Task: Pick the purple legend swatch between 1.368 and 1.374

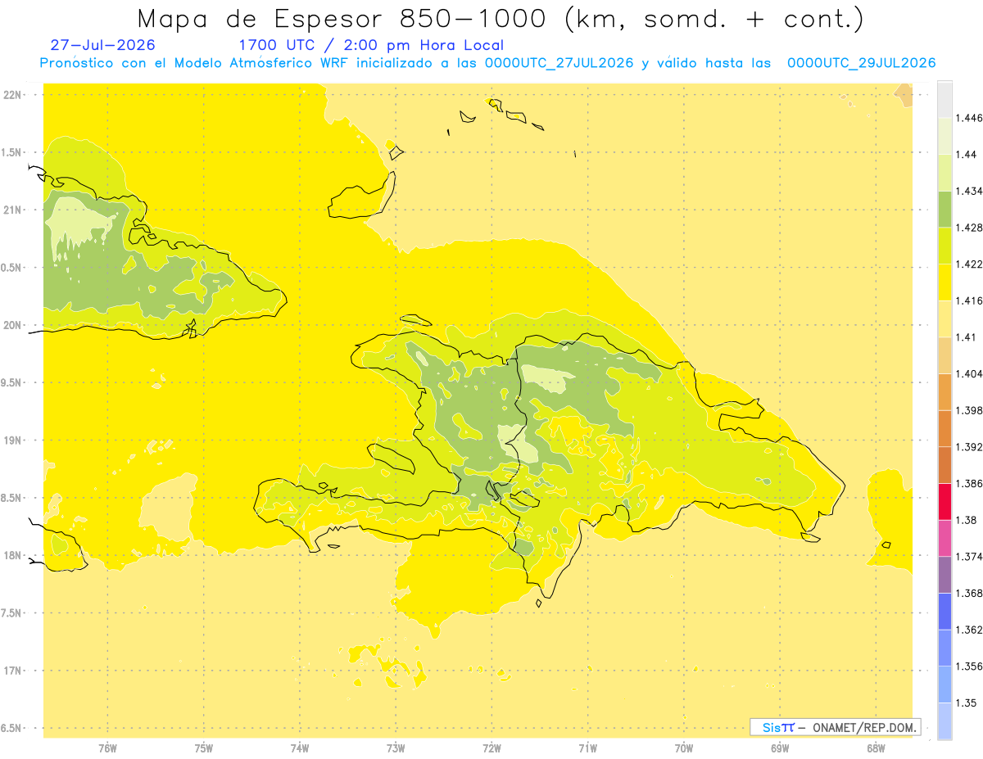Action: click(x=944, y=575)
